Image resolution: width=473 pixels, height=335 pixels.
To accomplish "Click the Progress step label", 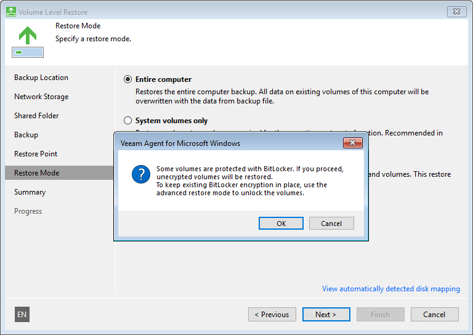I will (28, 211).
